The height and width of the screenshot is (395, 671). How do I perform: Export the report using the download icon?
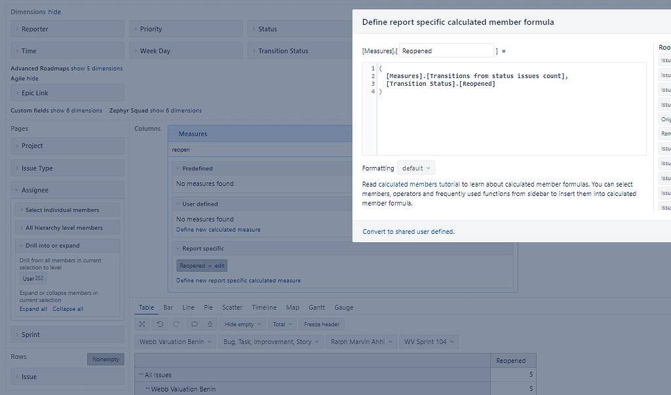211,324
